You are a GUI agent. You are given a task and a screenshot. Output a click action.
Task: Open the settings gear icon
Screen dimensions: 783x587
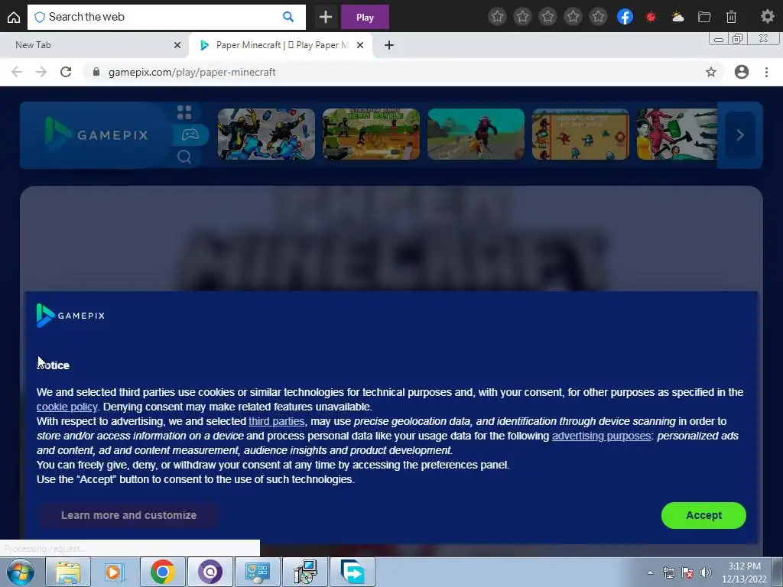point(767,17)
